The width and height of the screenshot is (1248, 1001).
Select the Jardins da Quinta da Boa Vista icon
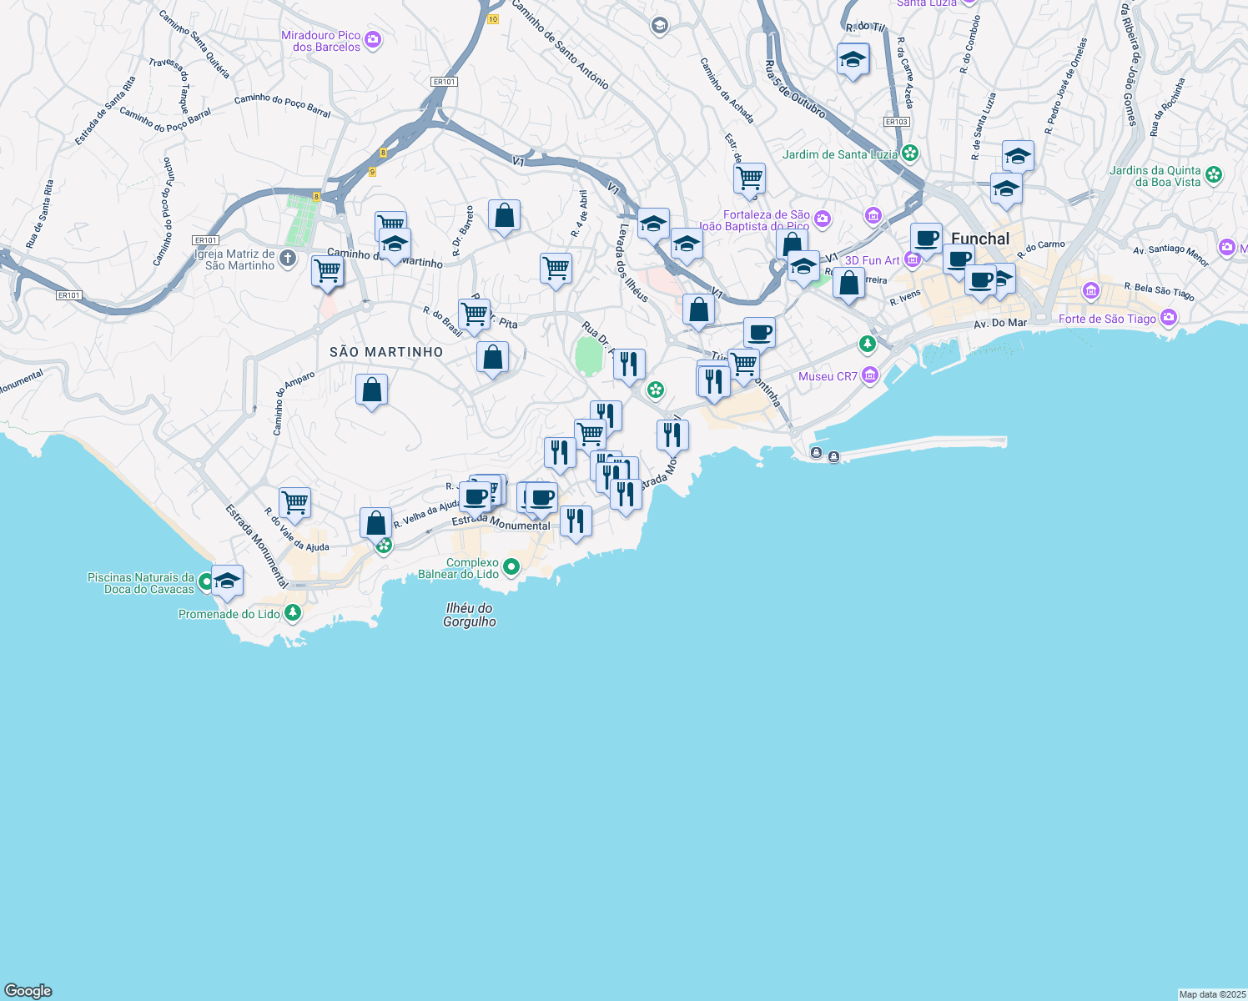coord(1214,175)
